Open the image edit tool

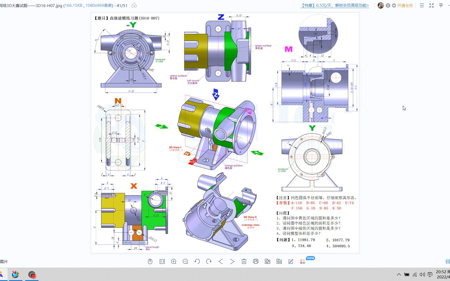point(291,261)
